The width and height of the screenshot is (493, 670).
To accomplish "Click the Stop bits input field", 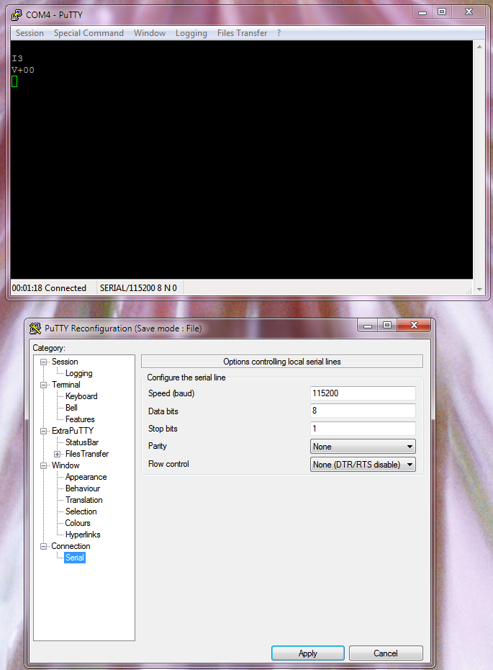I will coord(363,429).
